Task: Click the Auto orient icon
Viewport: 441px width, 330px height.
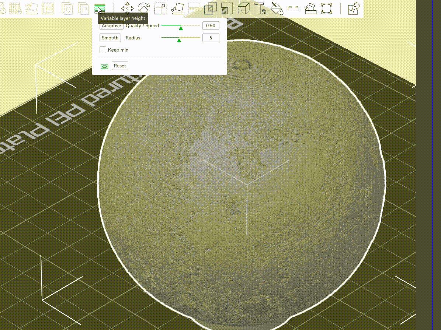Action: tap(31, 8)
